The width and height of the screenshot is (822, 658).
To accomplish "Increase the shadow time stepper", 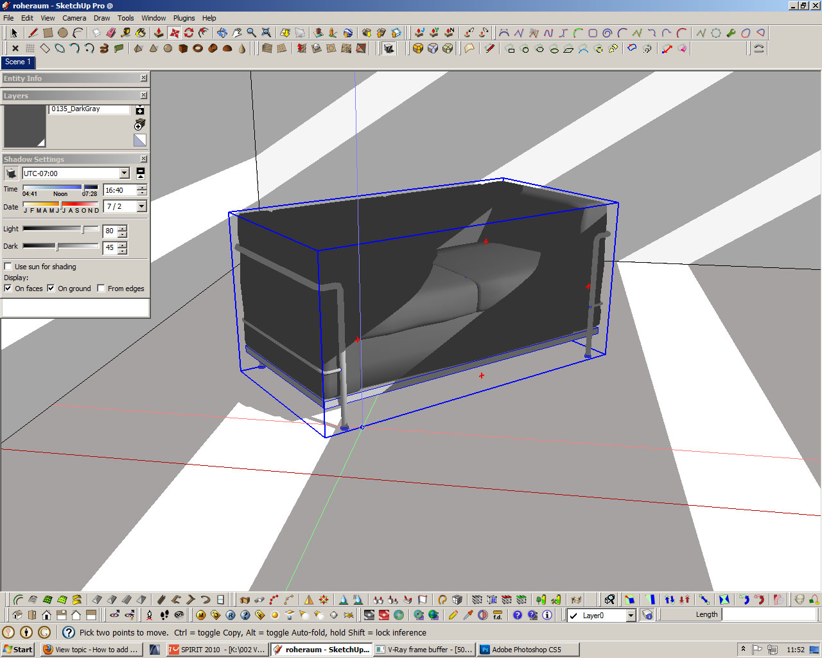I will (142, 187).
